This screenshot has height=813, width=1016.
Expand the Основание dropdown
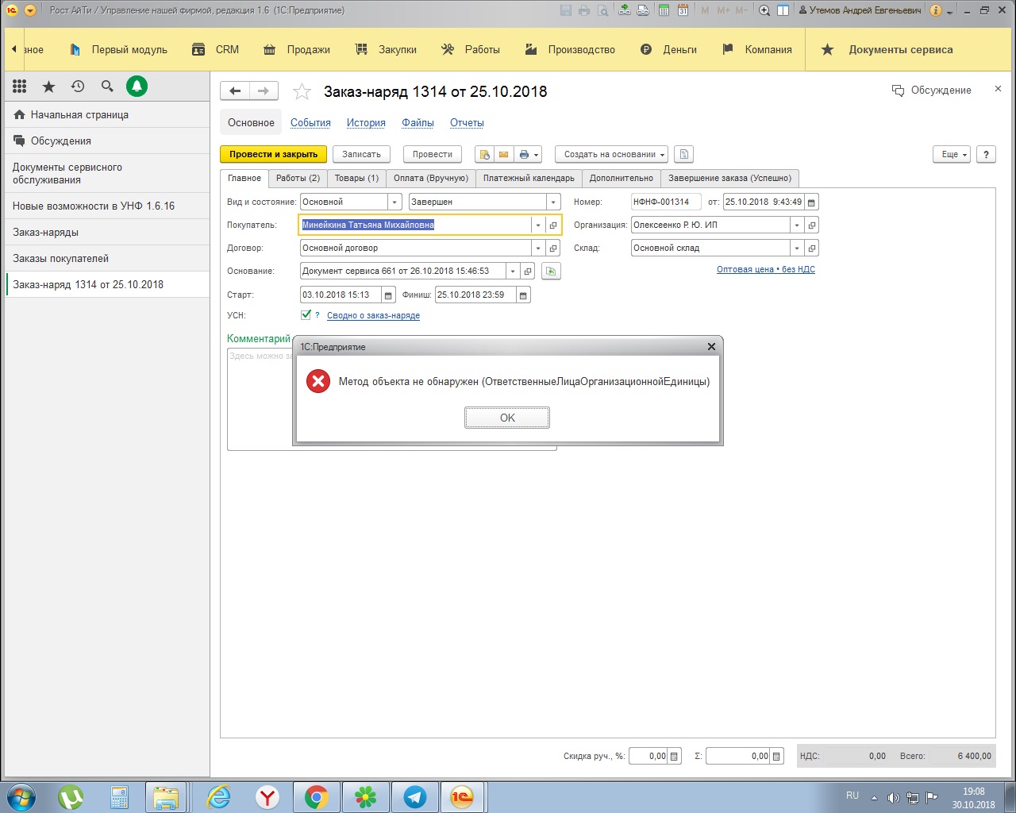[513, 272]
